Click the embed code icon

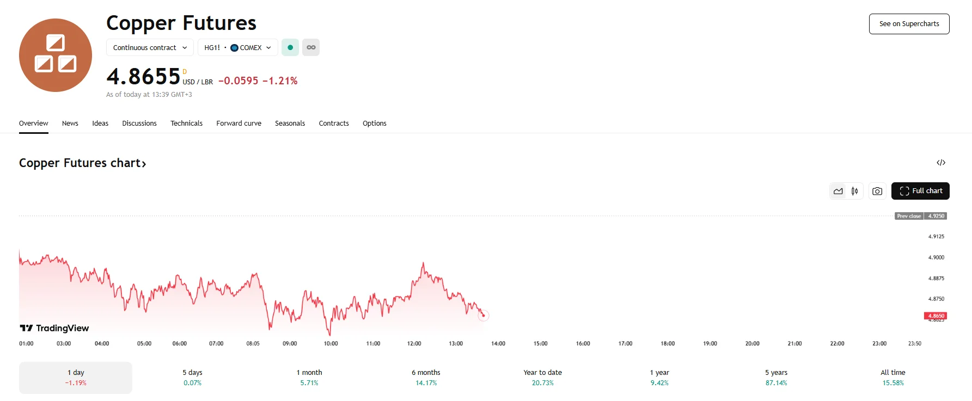[940, 163]
